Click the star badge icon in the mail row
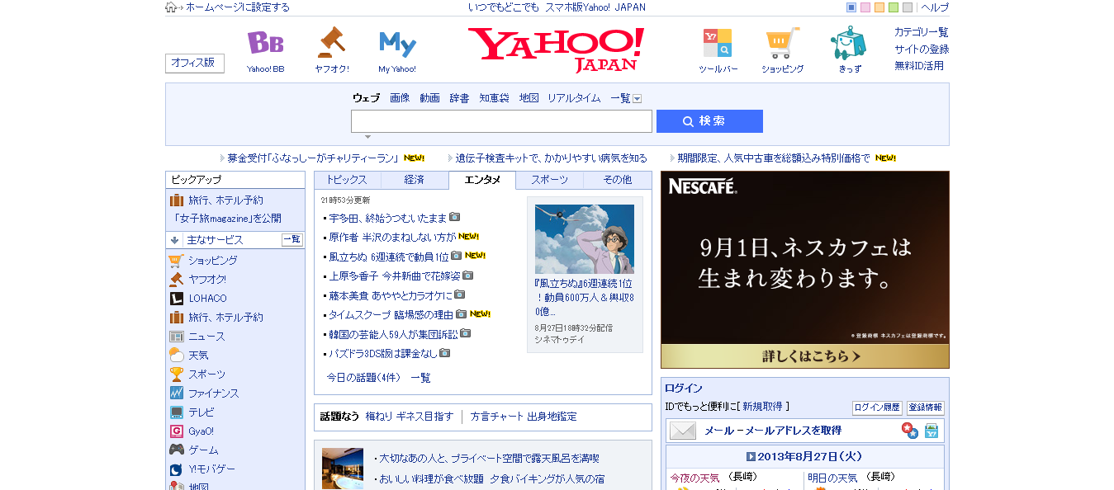 [x=909, y=431]
